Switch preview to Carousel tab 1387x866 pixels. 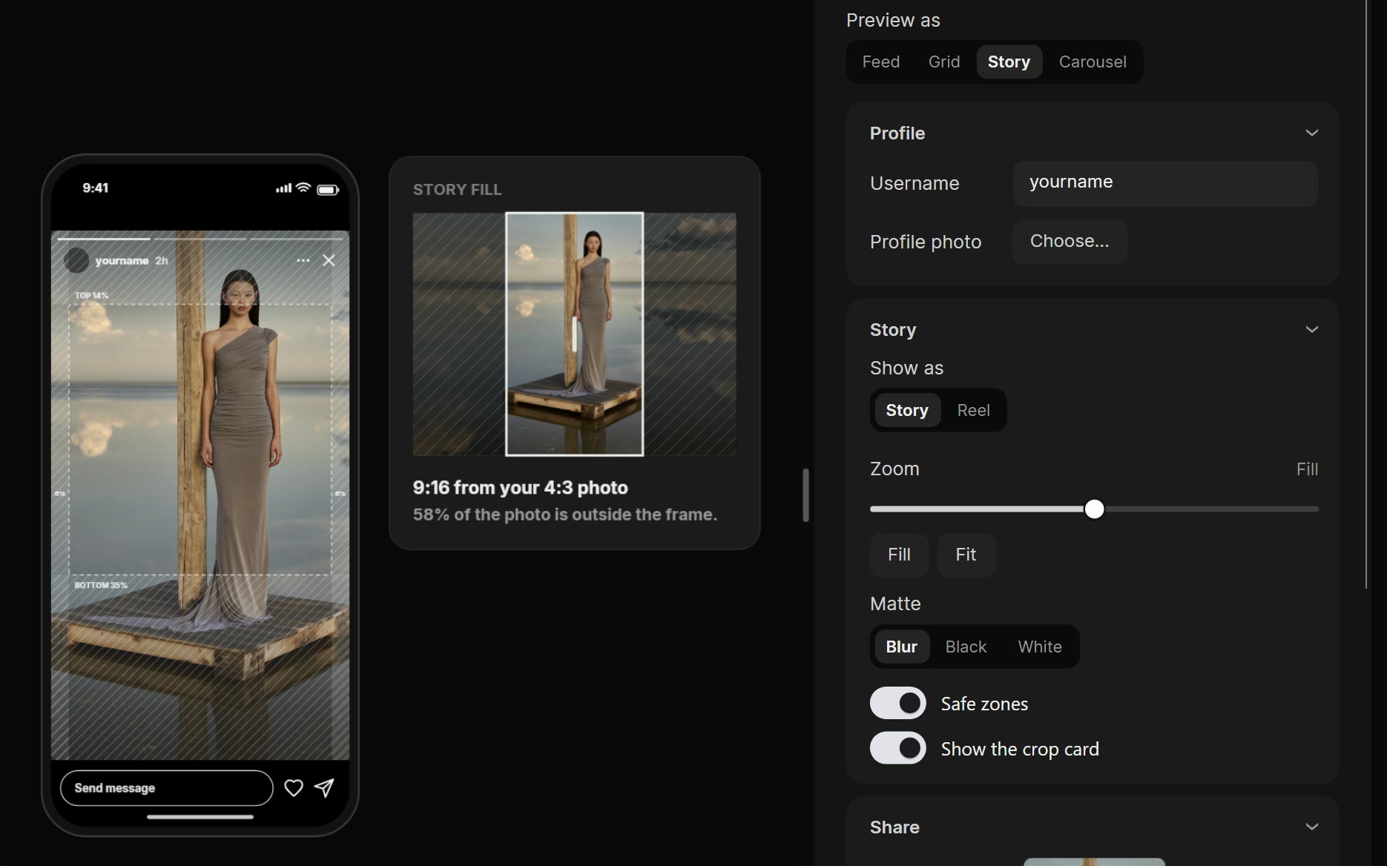(x=1093, y=62)
